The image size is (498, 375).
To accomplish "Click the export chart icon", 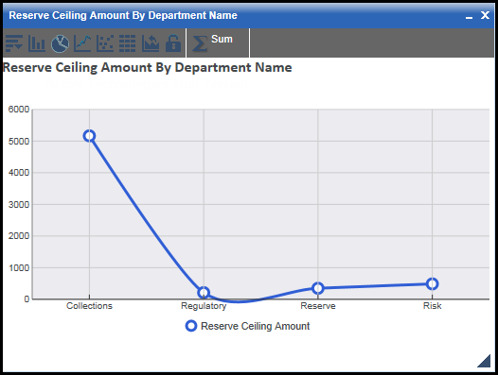I will [x=151, y=43].
